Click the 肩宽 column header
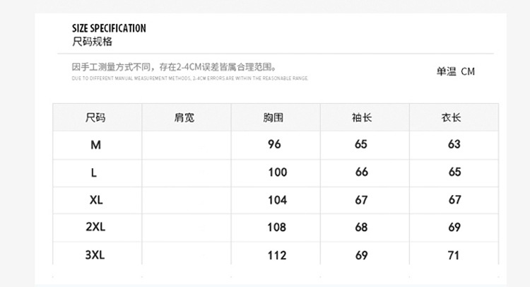The image size is (530, 287). (184, 117)
